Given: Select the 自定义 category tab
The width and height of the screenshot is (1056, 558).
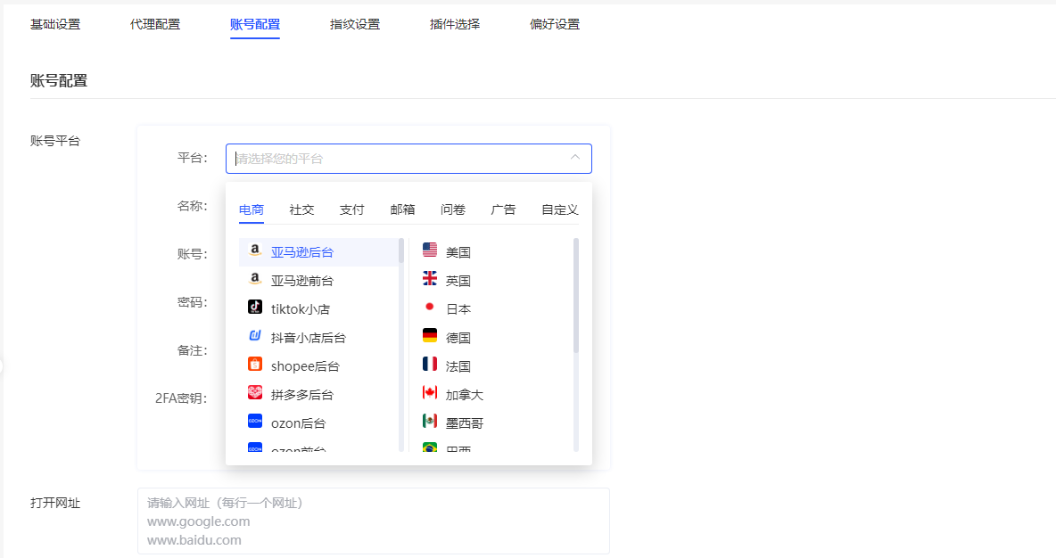Looking at the screenshot, I should 558,209.
